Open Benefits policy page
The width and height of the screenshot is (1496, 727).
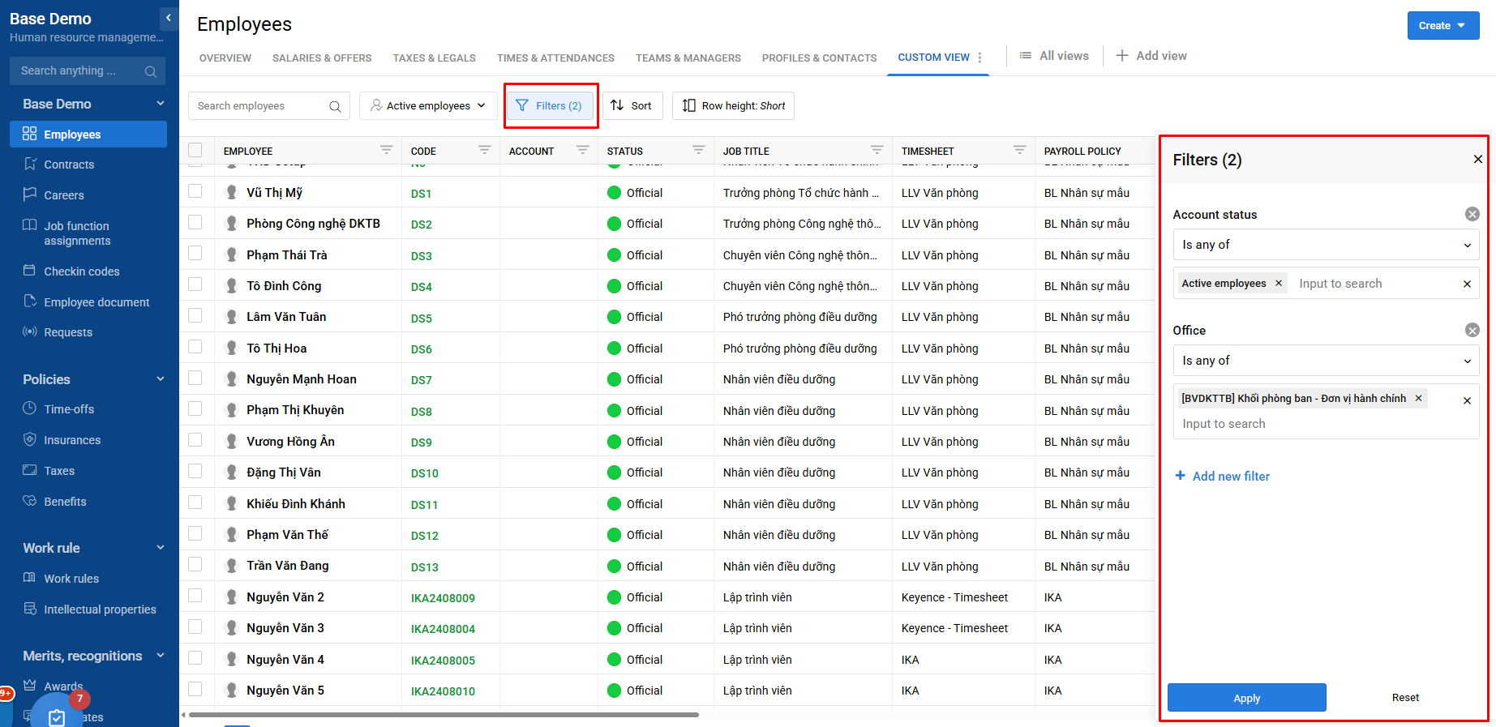[65, 502]
